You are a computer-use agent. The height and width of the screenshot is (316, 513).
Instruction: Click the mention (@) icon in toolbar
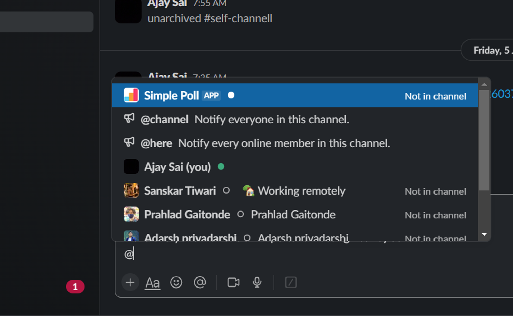[200, 282]
